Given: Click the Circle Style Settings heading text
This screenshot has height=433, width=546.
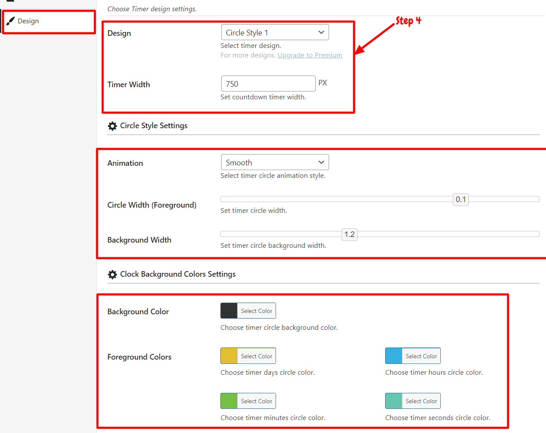Looking at the screenshot, I should [x=154, y=126].
